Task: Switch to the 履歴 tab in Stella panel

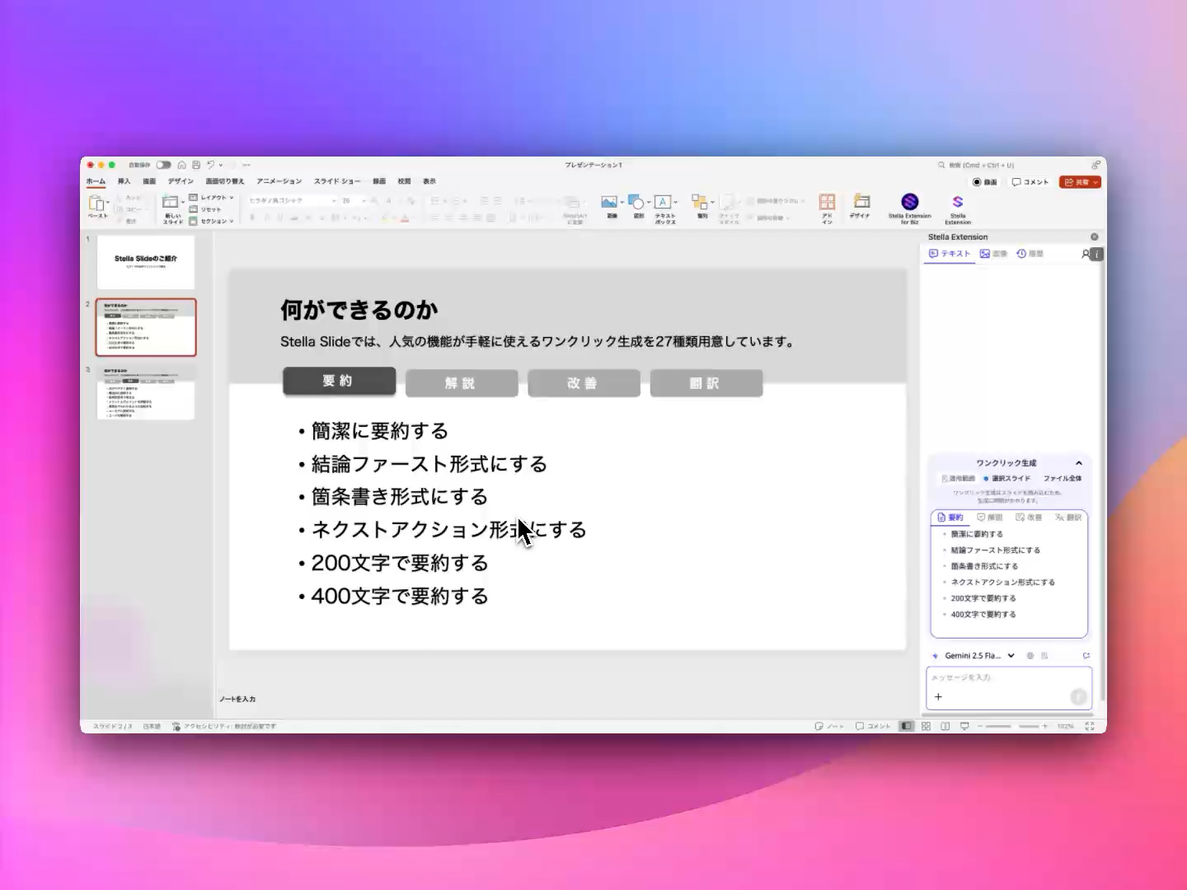Action: pyautogui.click(x=1030, y=254)
